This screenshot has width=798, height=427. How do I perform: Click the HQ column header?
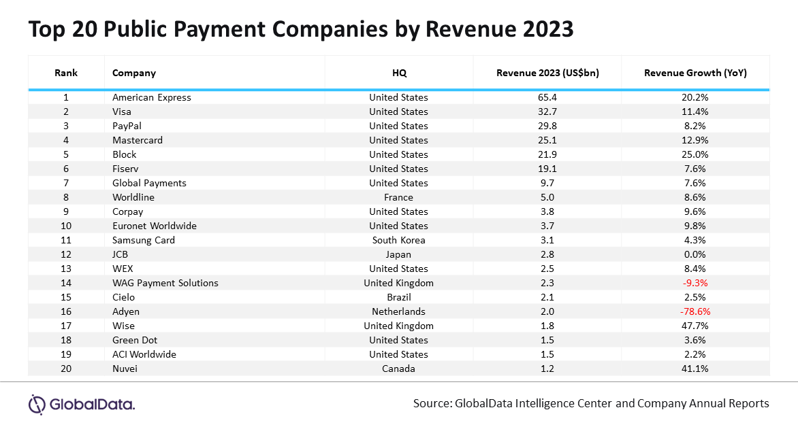[x=399, y=73]
